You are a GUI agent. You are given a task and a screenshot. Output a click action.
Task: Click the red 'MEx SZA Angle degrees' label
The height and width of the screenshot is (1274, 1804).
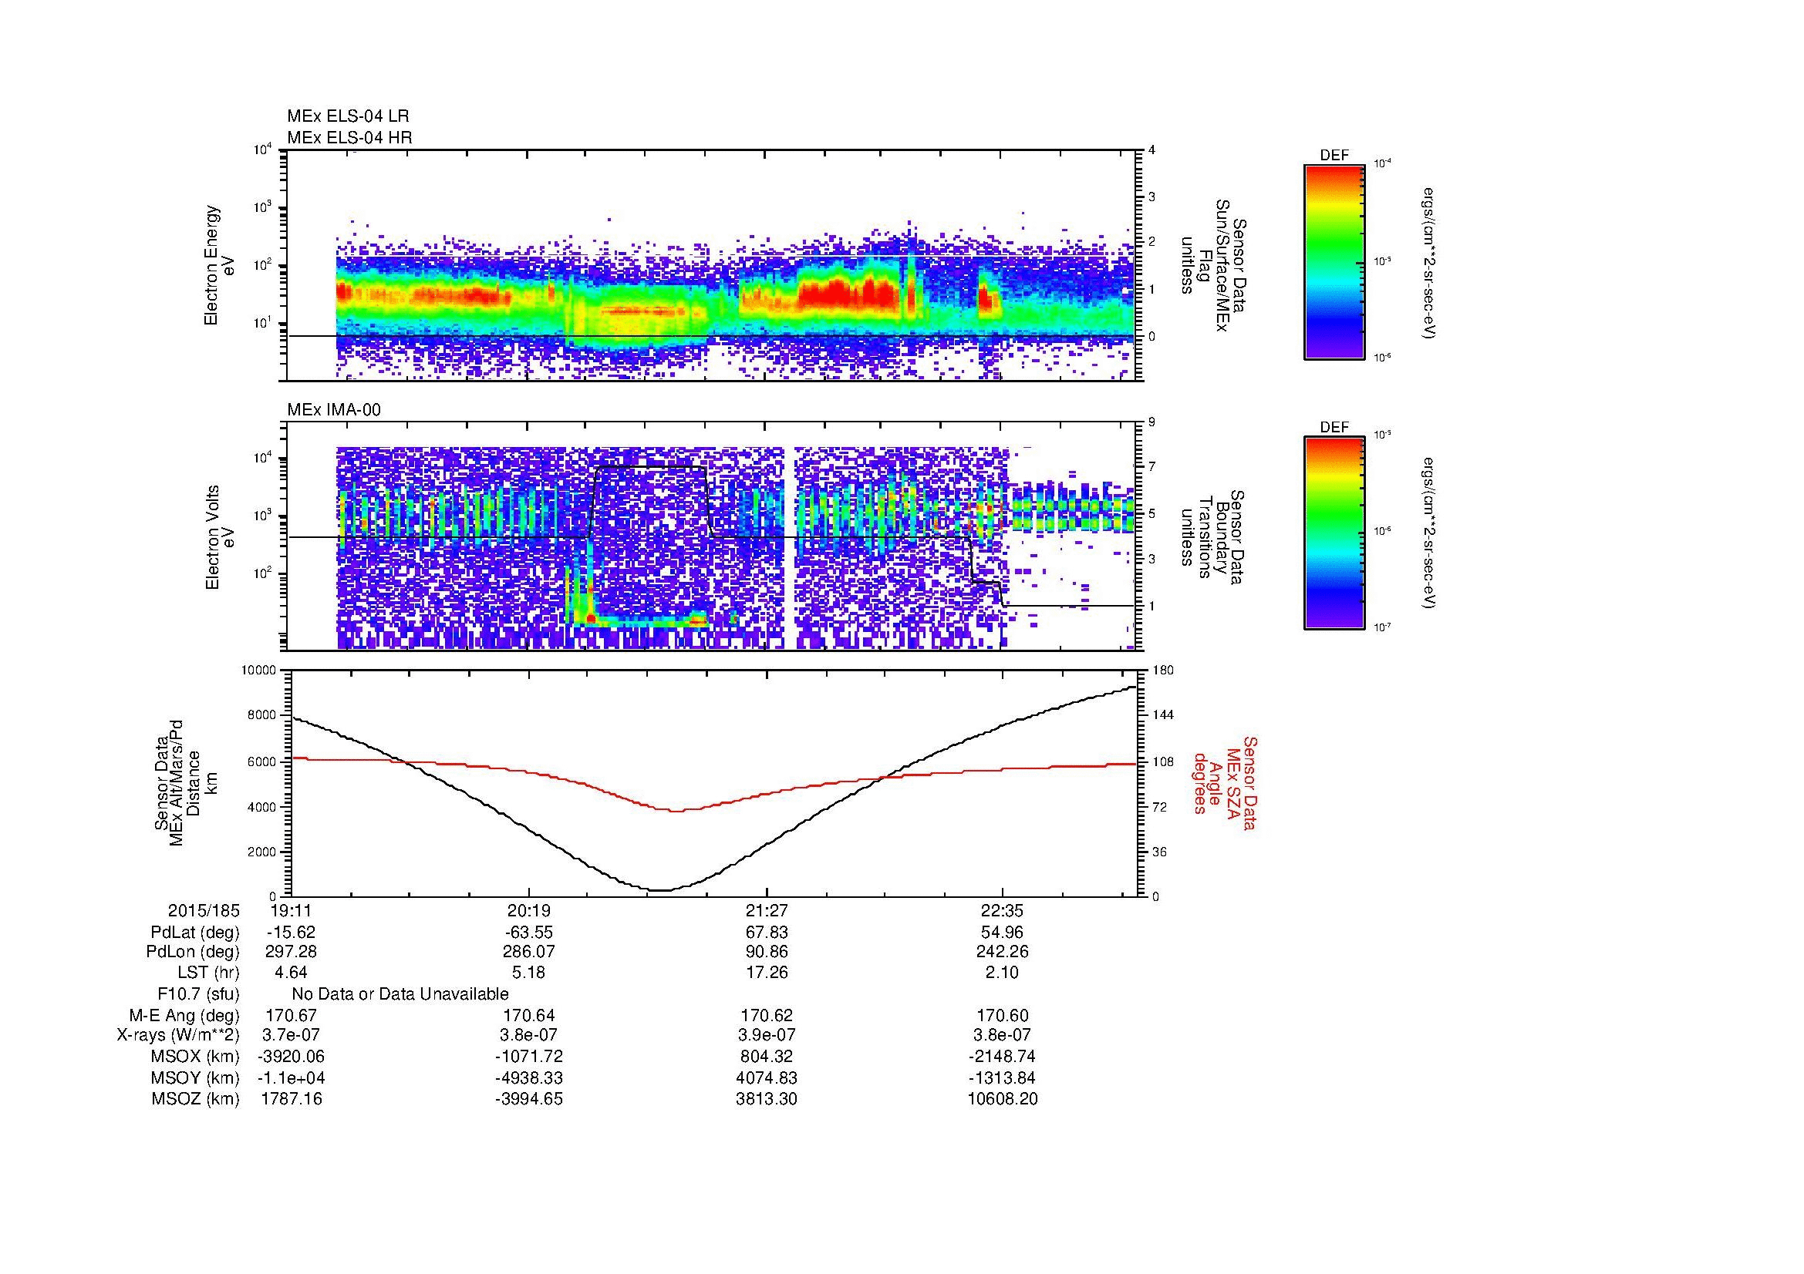(x=1225, y=782)
